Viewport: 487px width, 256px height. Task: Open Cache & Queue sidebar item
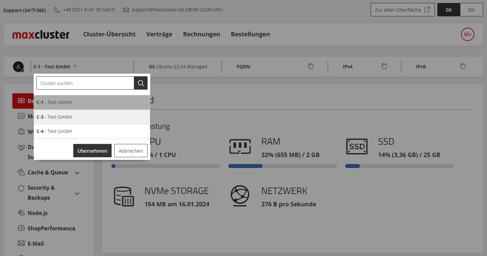[48, 172]
